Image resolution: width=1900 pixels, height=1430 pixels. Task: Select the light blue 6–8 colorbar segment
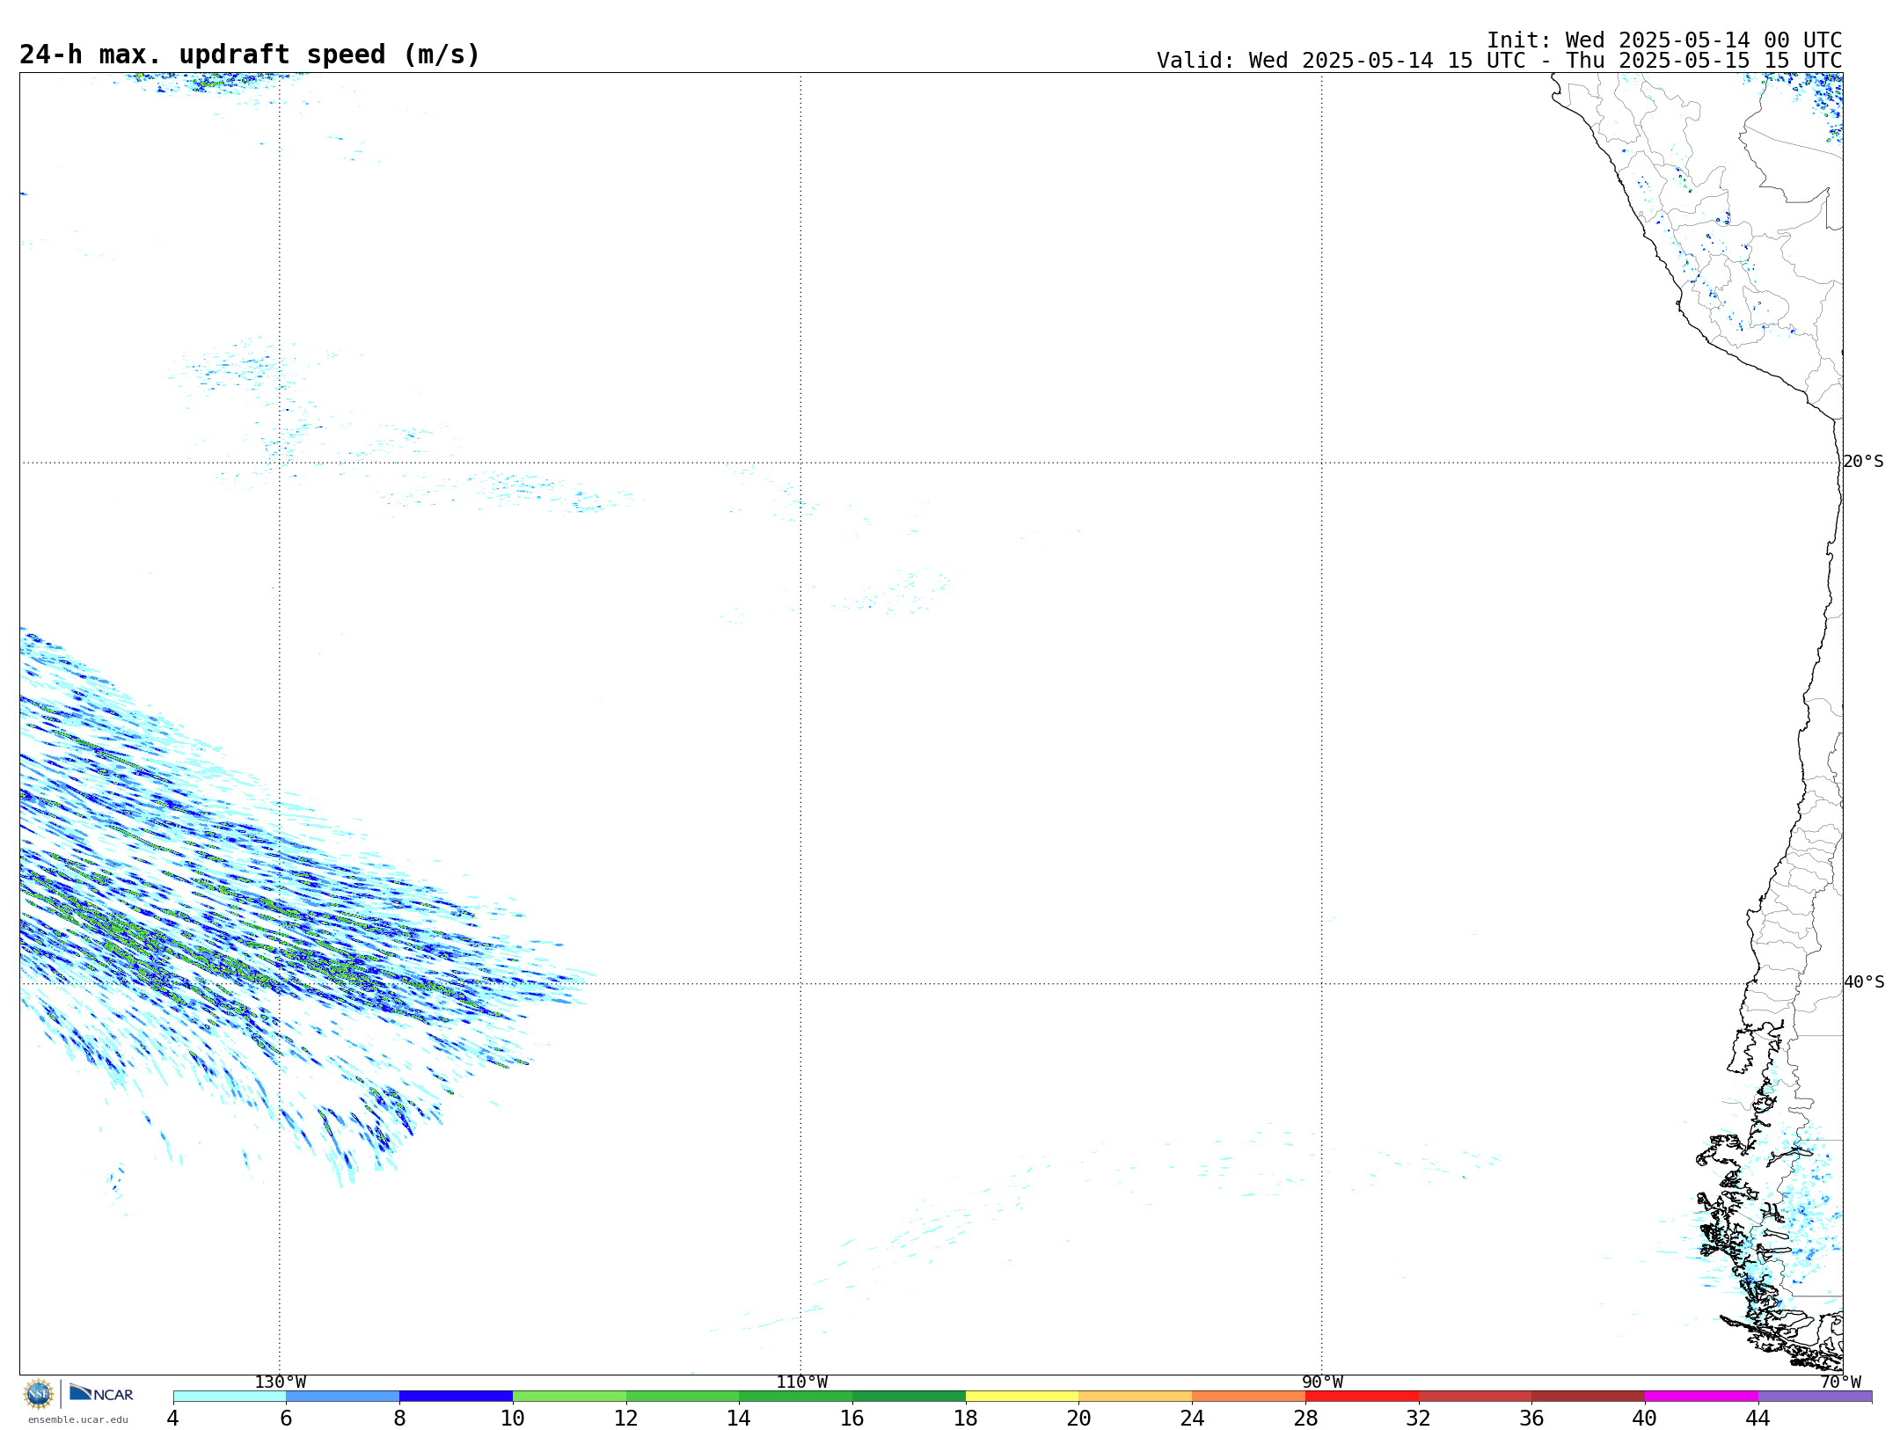click(x=343, y=1397)
